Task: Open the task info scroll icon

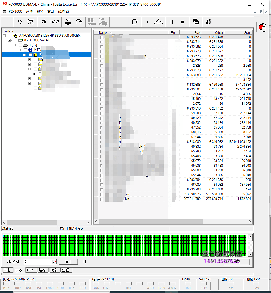Action: click(x=30, y=22)
